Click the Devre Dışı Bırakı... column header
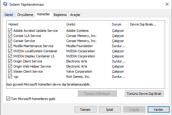Image resolution: width=172 pixels, height=115 pixels. 143,24
